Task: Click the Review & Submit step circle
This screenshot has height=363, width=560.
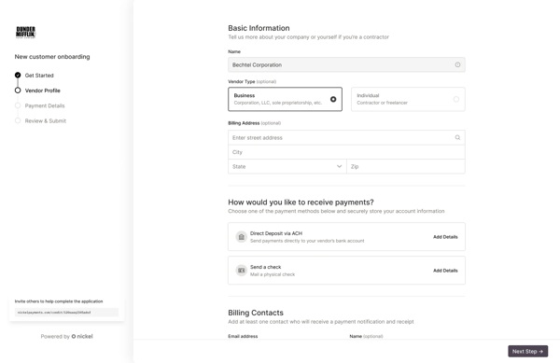Action: tap(18, 120)
